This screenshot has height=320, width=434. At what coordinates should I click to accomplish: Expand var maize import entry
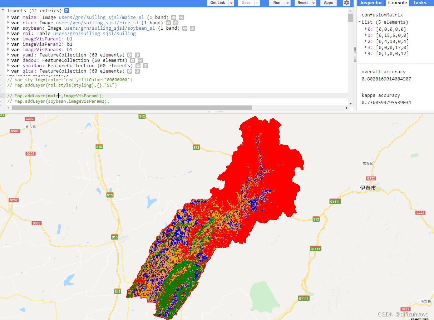[x=8, y=17]
